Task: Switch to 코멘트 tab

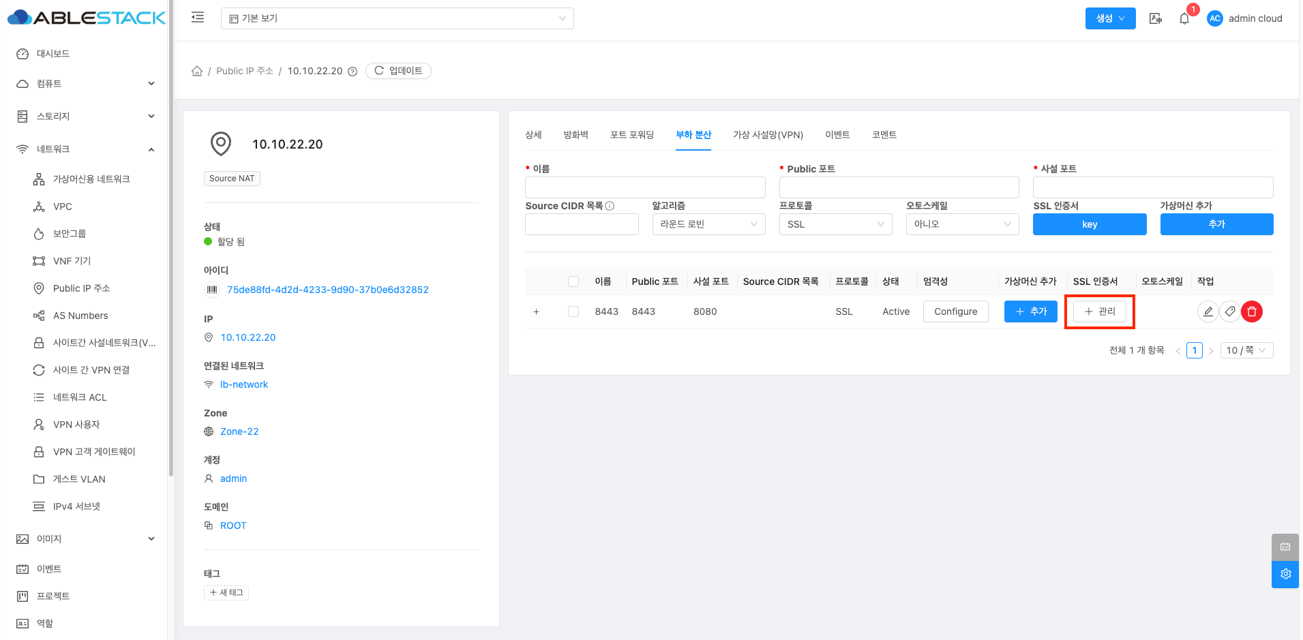Action: click(884, 135)
